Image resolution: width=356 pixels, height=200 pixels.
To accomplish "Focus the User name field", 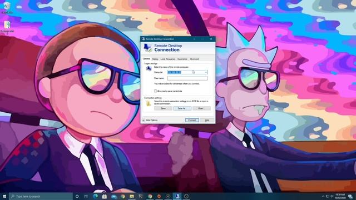I will tap(187, 78).
